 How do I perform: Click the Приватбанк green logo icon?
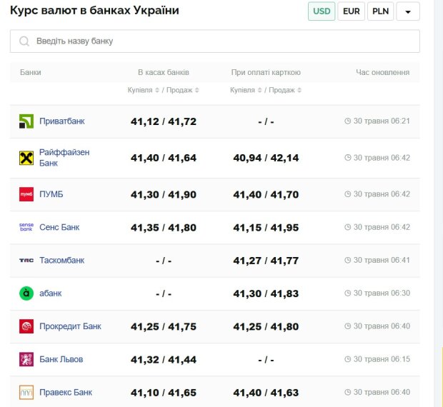[x=26, y=121]
